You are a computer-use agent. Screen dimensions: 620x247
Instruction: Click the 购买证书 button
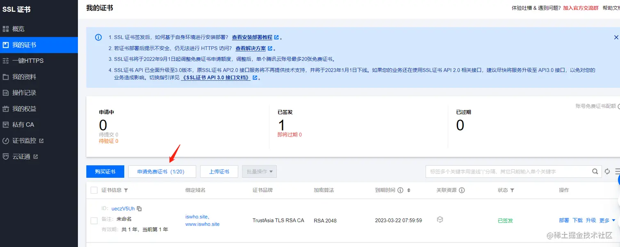[105, 172]
